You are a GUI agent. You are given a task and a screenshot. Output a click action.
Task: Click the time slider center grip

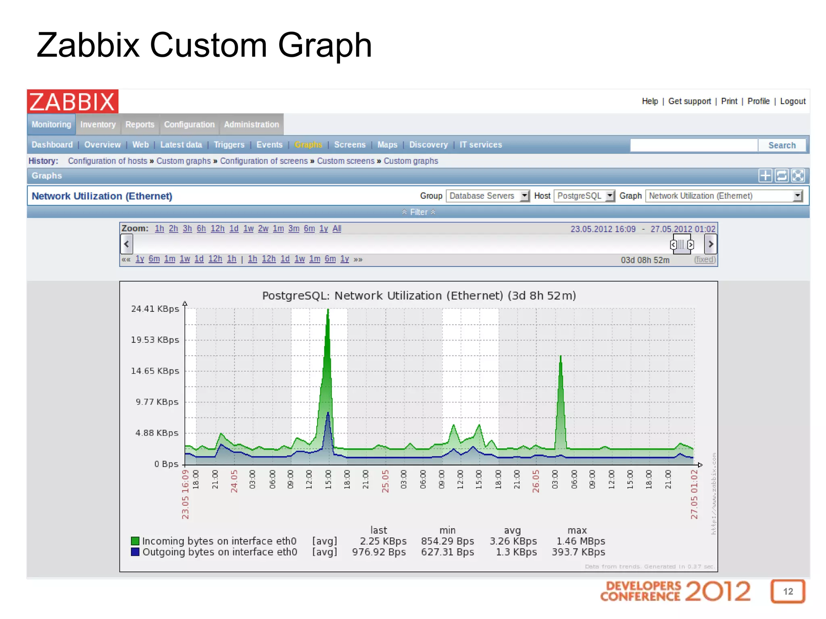(x=682, y=244)
